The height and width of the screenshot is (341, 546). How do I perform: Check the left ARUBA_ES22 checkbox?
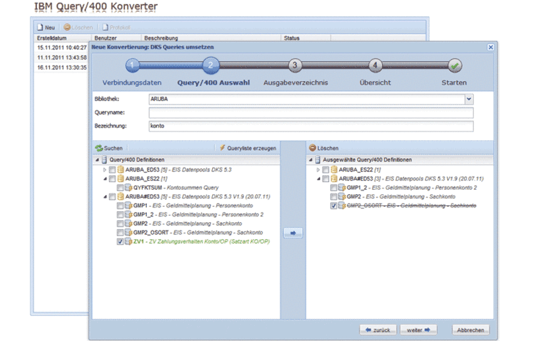[112, 179]
